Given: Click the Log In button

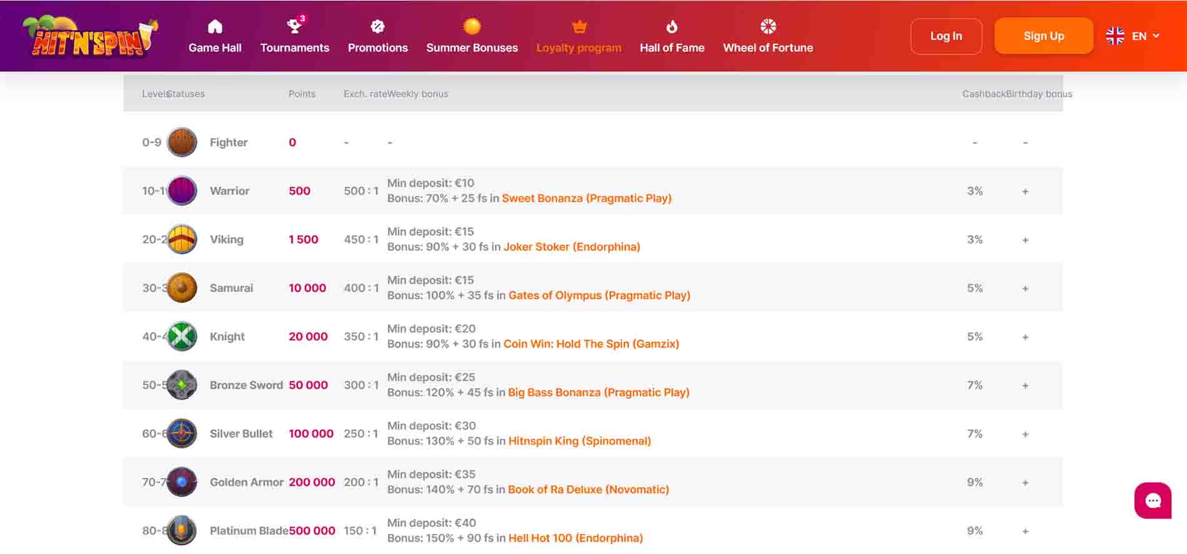Looking at the screenshot, I should 946,36.
